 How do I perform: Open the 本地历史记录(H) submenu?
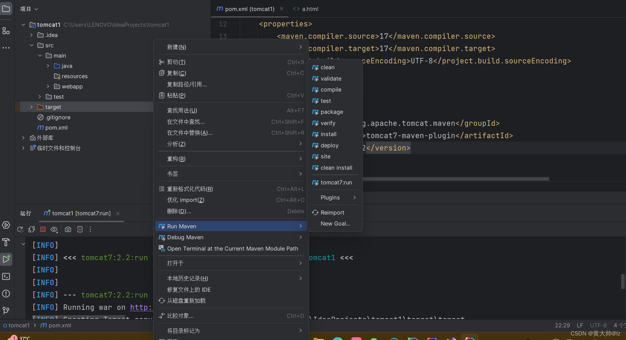pos(231,278)
